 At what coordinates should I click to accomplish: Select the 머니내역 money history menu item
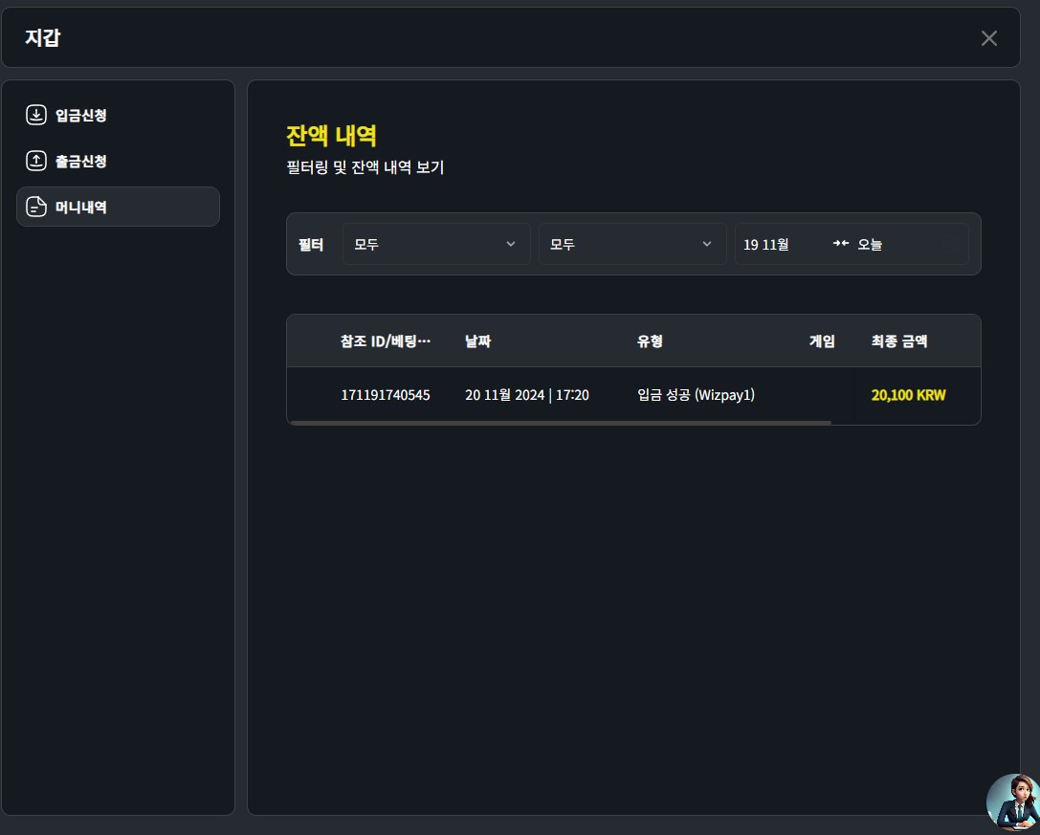click(118, 207)
